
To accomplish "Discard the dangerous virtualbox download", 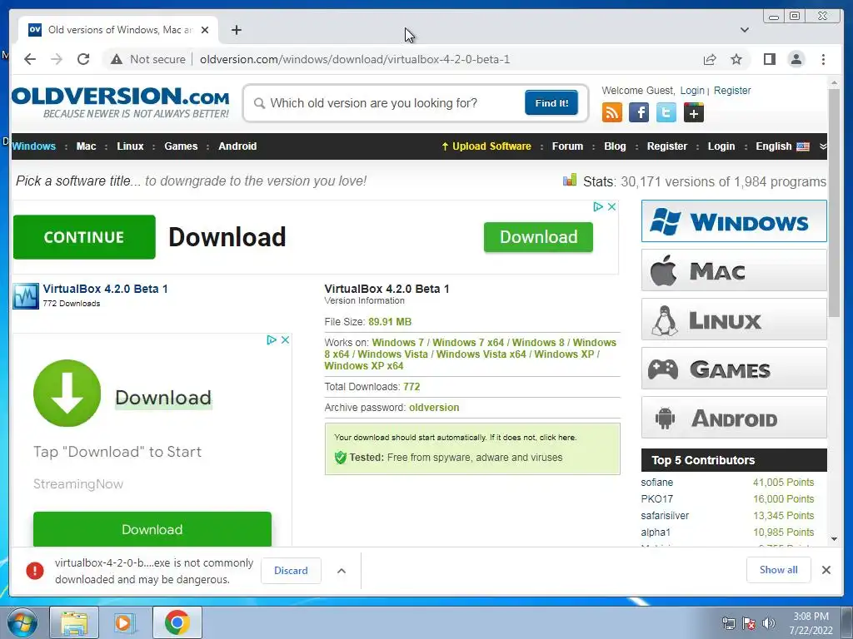I will click(291, 571).
